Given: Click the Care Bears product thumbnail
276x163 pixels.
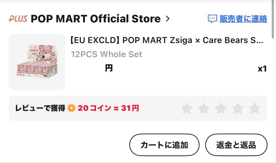Looking at the screenshot, I should (37, 61).
